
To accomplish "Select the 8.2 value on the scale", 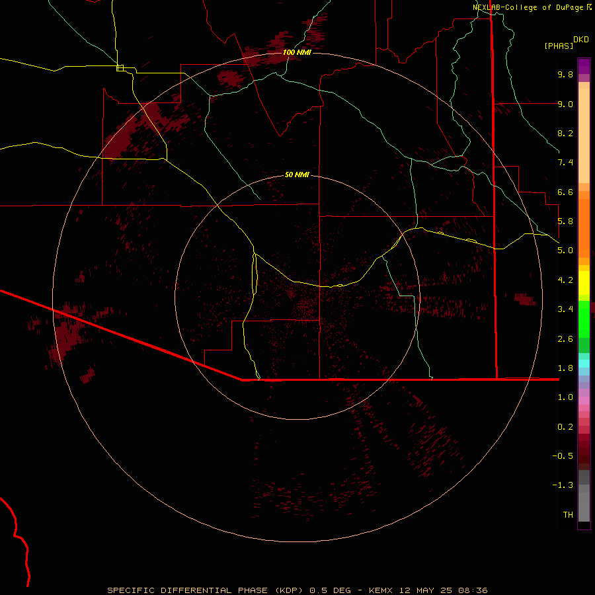I will pyautogui.click(x=565, y=133).
